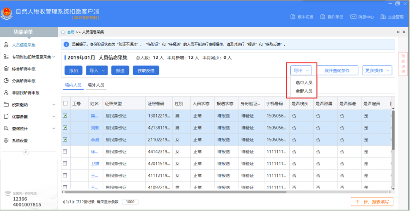
Task: Expand 专项附加扣除信息采集 menu chevron
Action: (x=54, y=57)
